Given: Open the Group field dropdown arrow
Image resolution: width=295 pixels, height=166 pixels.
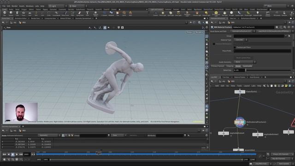Looking at the screenshot, I should click(286, 36).
